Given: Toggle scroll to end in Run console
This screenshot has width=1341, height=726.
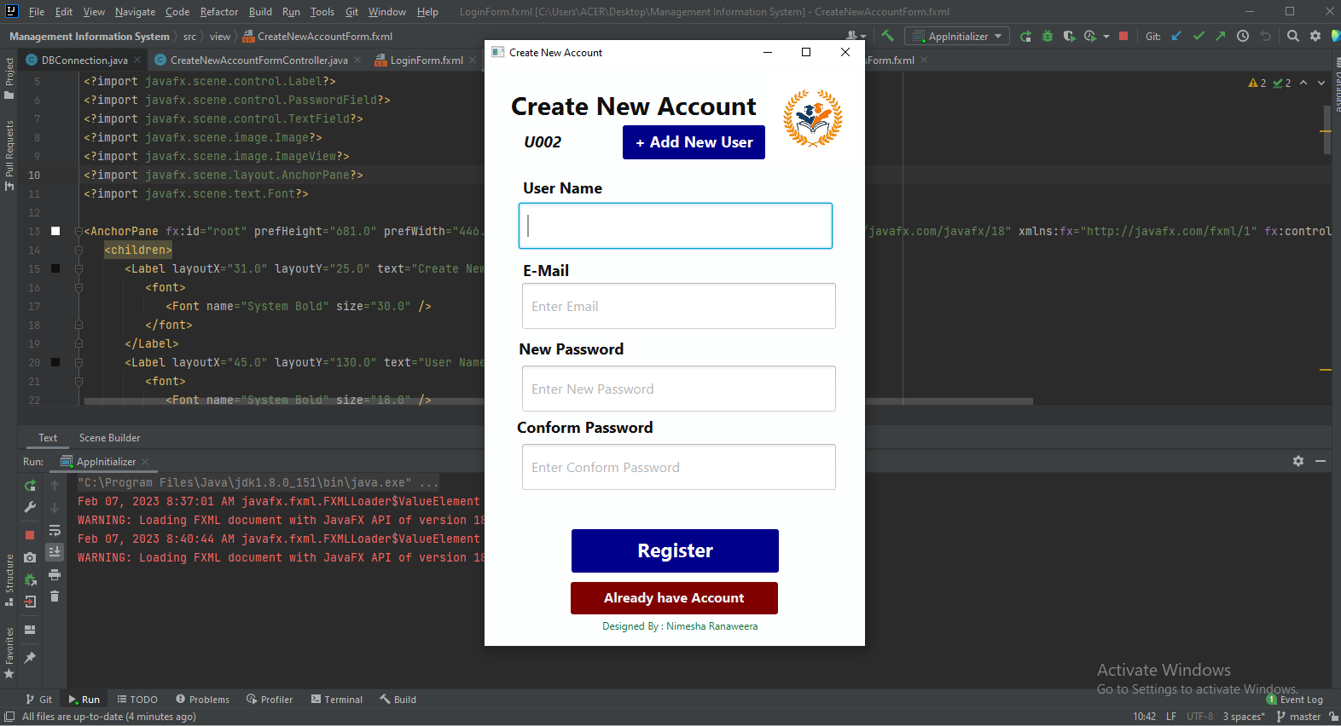Looking at the screenshot, I should click(55, 551).
